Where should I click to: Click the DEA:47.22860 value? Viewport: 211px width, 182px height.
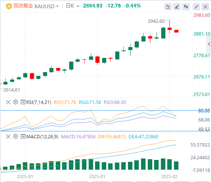point(143,137)
